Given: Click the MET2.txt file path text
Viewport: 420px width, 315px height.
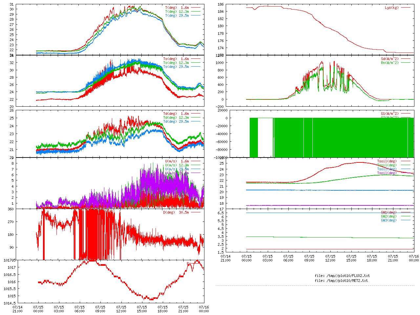Looking at the screenshot, I should (341, 281).
